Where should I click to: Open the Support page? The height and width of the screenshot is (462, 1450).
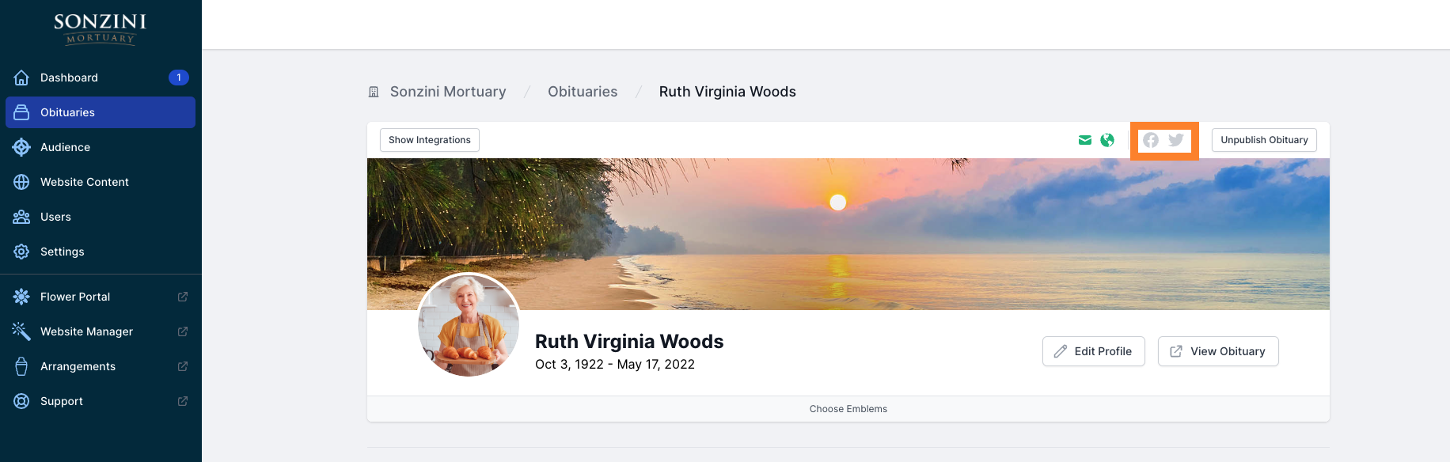click(61, 401)
